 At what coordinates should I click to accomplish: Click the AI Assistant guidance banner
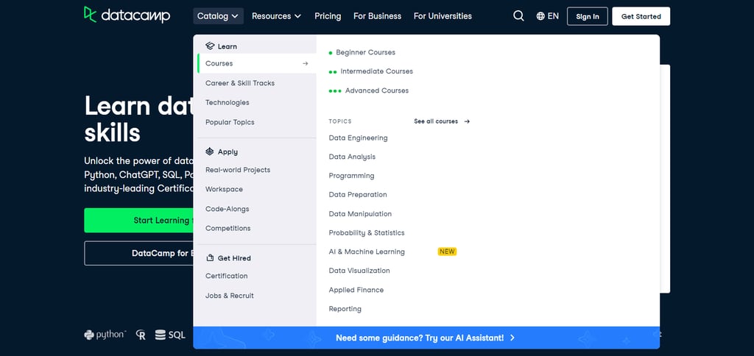[425, 338]
